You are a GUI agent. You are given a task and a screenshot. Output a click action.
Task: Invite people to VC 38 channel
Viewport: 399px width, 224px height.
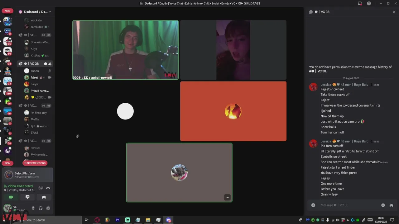(50, 64)
